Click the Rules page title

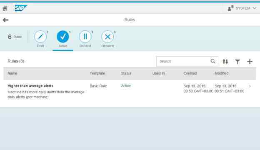(x=130, y=20)
